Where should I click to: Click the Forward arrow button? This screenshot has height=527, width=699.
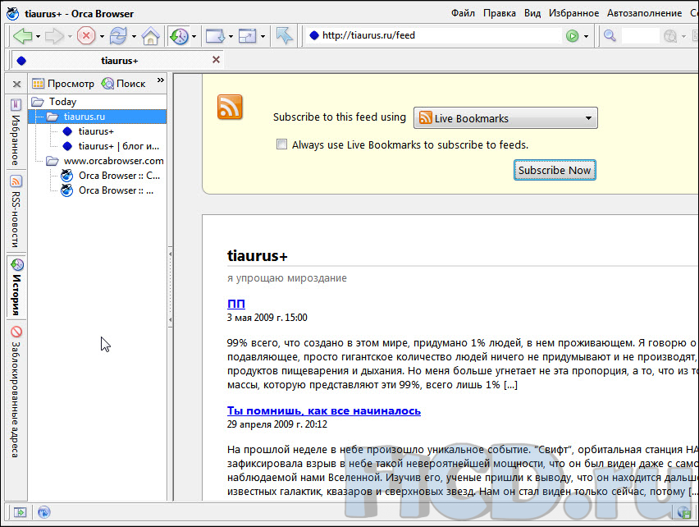click(54, 35)
